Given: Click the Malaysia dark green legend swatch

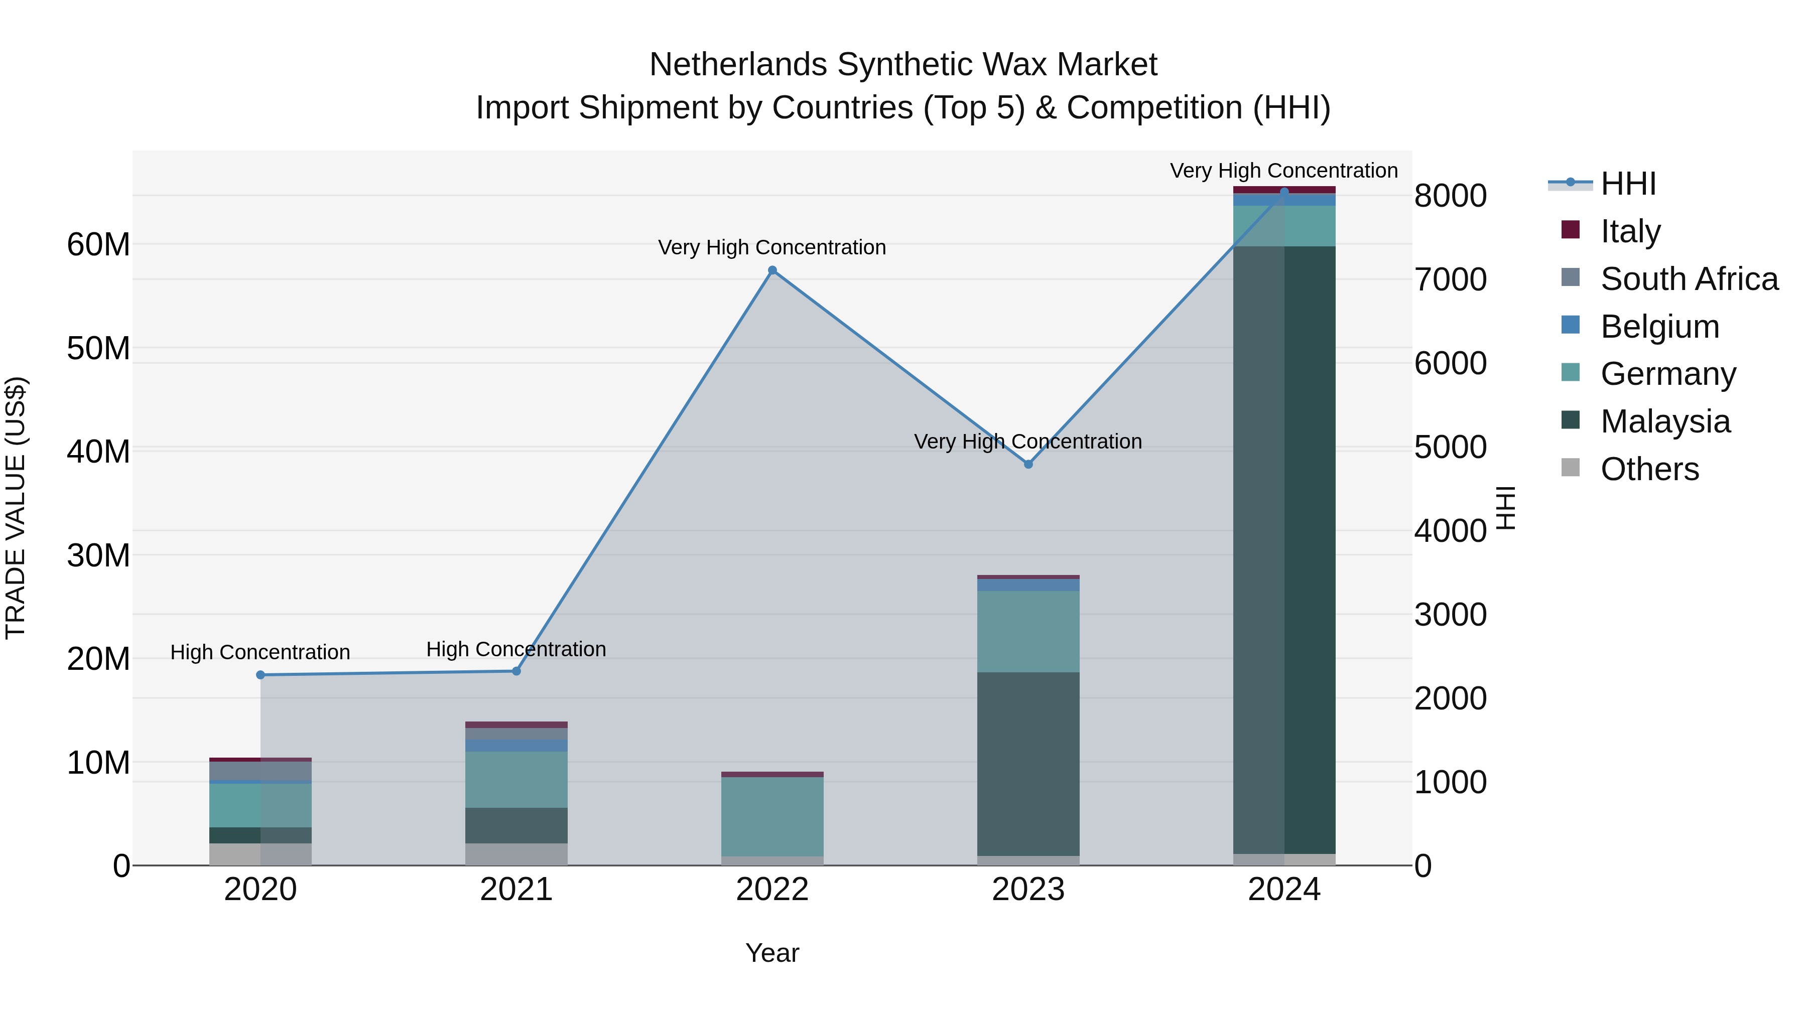Looking at the screenshot, I should pyautogui.click(x=1571, y=420).
